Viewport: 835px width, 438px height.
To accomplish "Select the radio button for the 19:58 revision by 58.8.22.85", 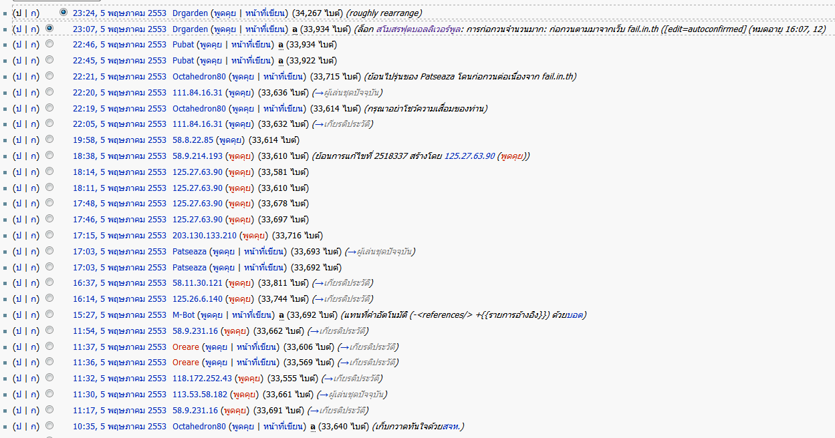I will [49, 140].
